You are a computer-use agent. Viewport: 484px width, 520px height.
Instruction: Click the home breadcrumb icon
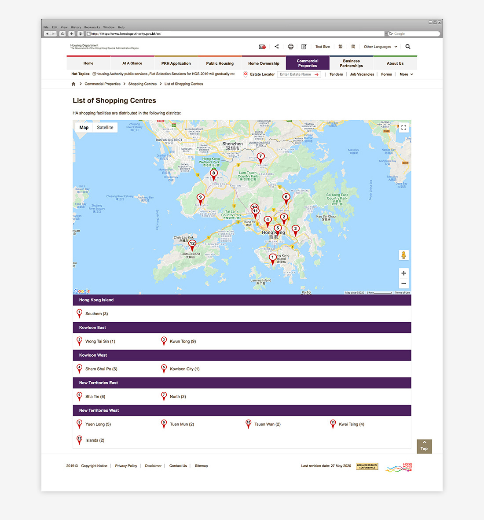[73, 84]
